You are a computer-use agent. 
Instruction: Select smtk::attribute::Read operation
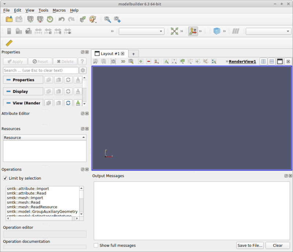pos(26,193)
